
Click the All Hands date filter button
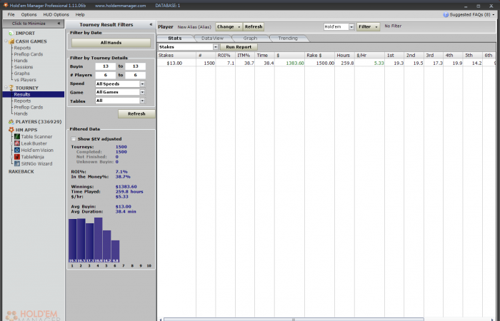111,43
